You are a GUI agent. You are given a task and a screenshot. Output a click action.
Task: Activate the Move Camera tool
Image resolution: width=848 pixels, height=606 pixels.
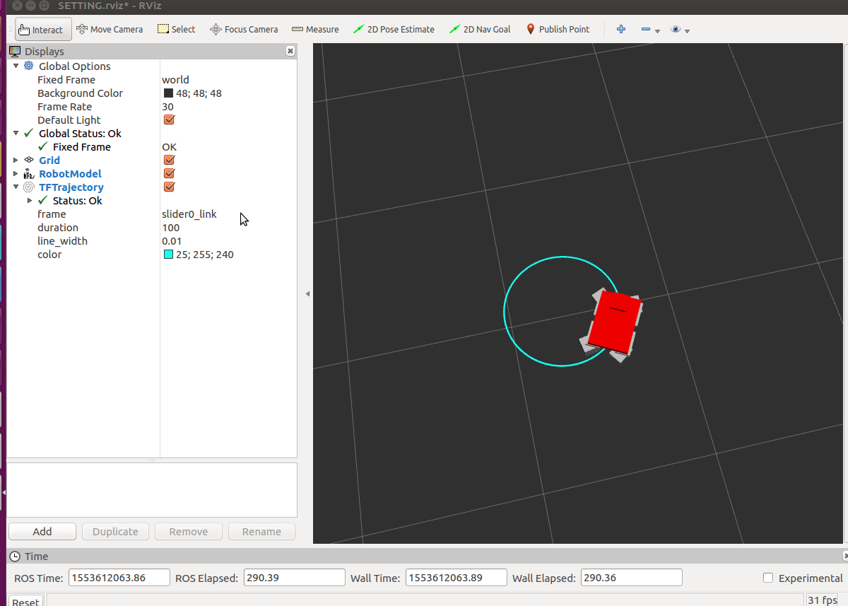[x=109, y=30]
